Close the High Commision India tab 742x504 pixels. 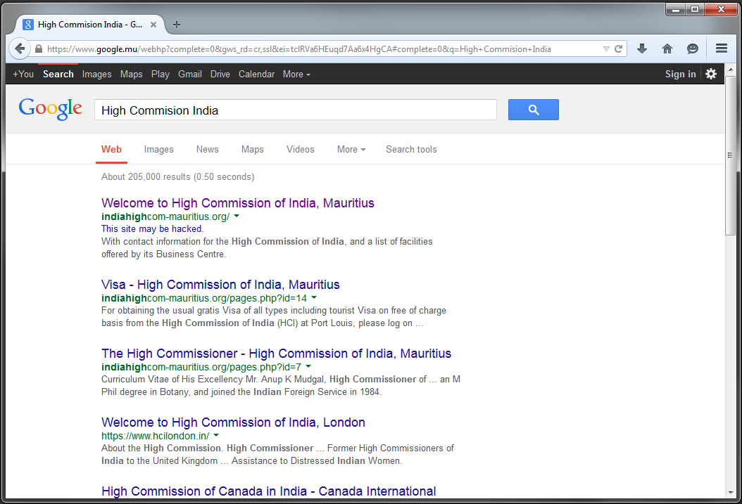click(x=153, y=25)
